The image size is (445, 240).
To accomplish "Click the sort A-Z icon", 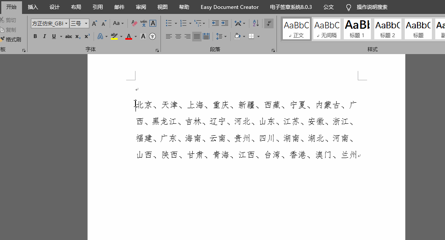I will (256, 23).
